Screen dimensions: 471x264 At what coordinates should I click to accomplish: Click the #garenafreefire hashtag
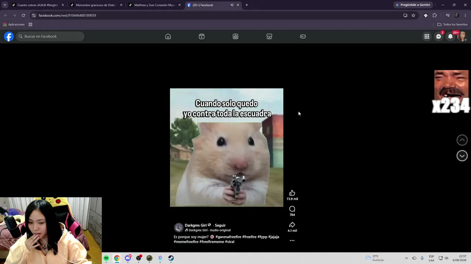[x=228, y=237]
